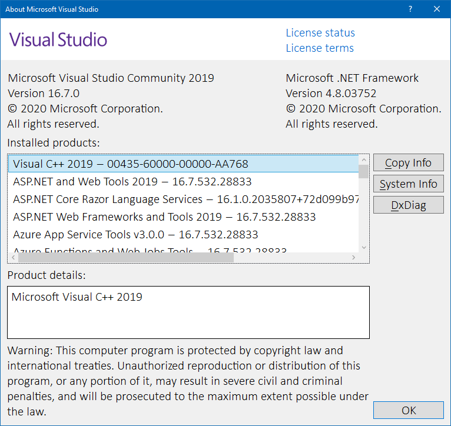Click the installed products list scroll down arrow
Image resolution: width=451 pixels, height=426 pixels.
(x=364, y=248)
